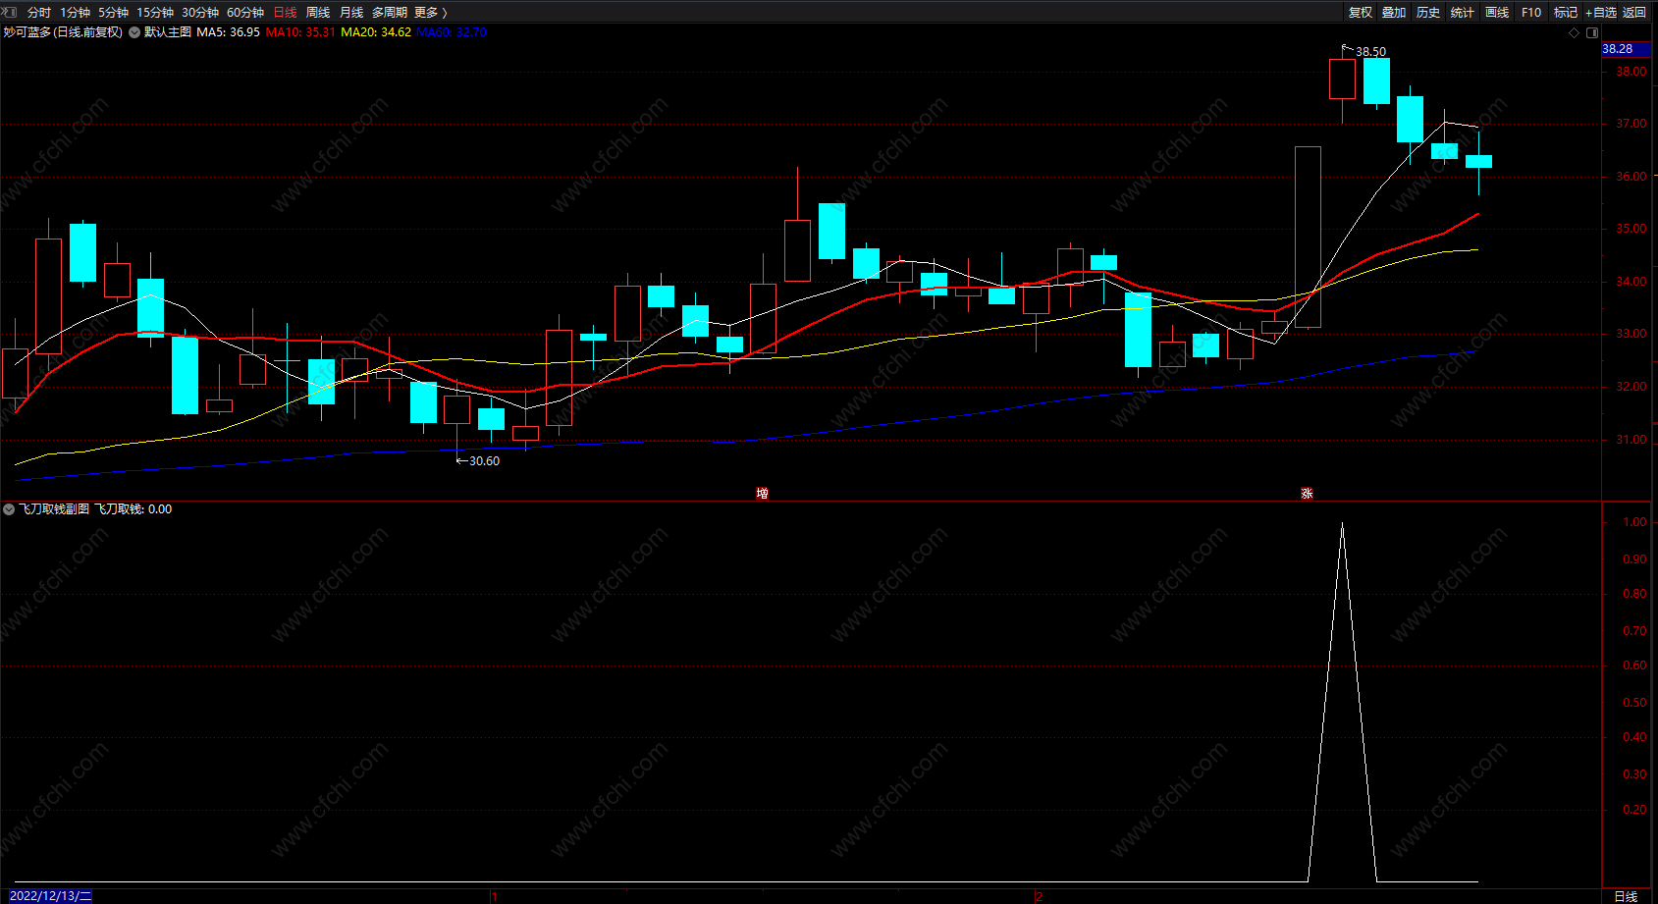1658x904 pixels.
Task: Click the 涨 event marker on chart
Action: point(1307,493)
